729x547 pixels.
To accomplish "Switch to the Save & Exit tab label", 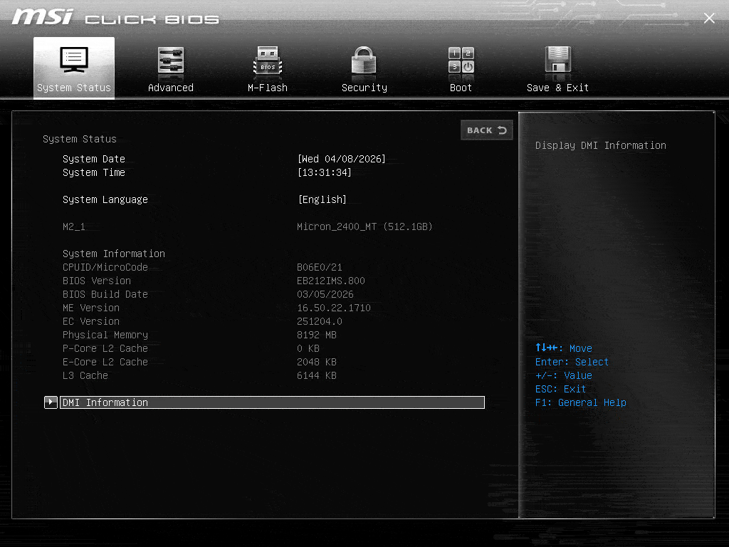I will coord(558,88).
